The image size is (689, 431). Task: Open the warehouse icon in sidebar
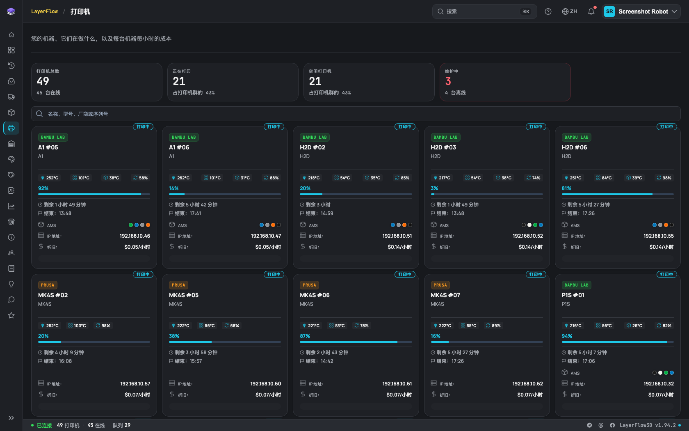click(x=11, y=144)
